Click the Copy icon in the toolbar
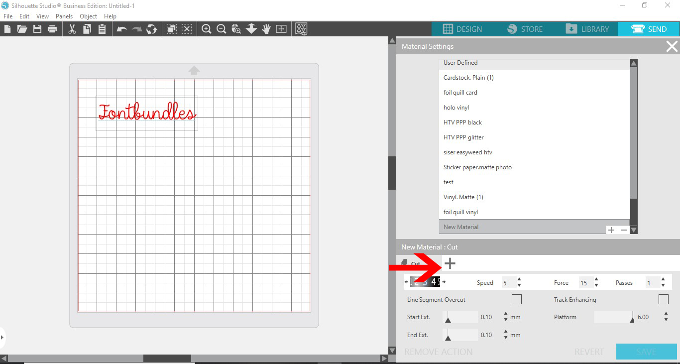The width and height of the screenshot is (680, 364). [87, 29]
